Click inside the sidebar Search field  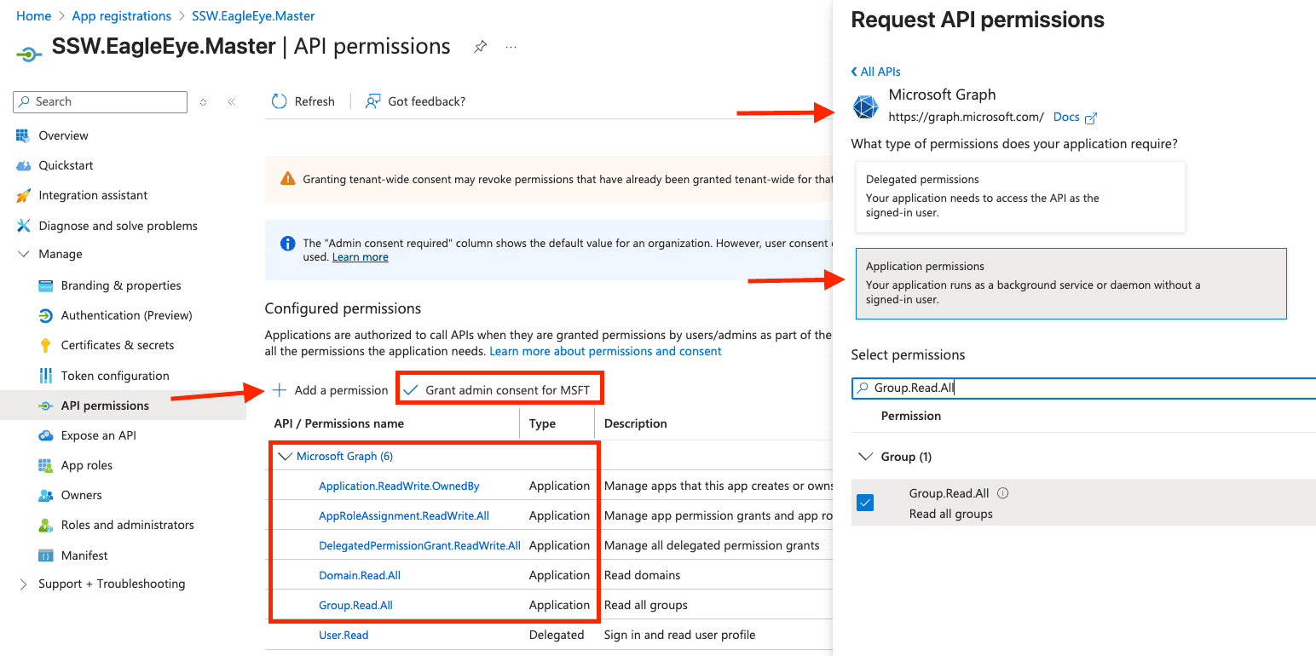click(100, 101)
